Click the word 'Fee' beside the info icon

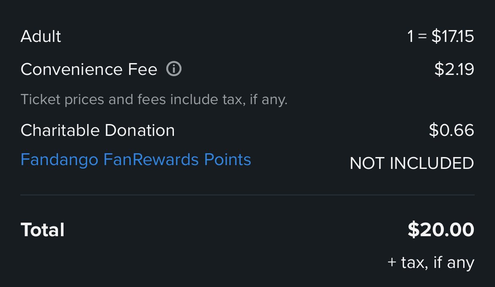point(143,69)
